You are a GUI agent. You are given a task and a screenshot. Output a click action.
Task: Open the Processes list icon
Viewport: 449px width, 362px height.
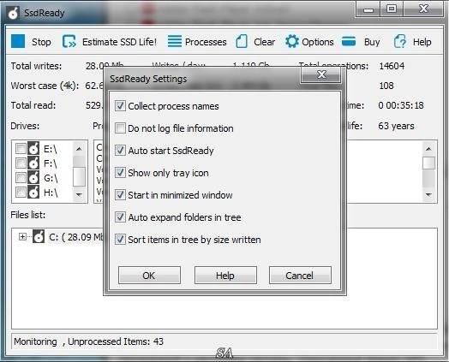click(175, 41)
